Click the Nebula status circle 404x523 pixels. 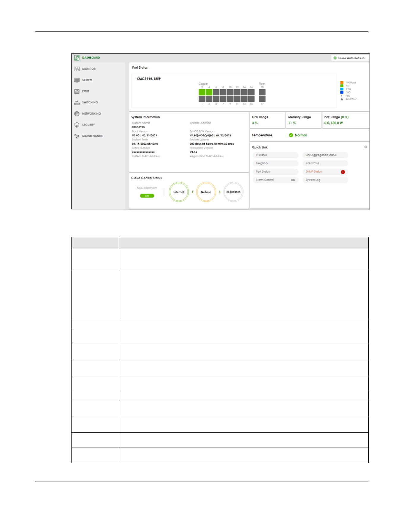[206, 192]
